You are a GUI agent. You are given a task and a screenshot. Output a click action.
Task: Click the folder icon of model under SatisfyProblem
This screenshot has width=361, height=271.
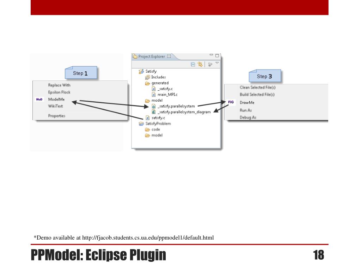point(148,135)
